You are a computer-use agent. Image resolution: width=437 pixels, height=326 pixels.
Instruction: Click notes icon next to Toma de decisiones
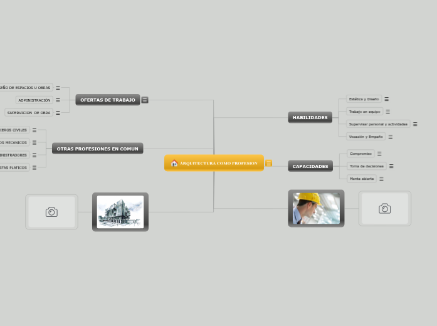391,166
